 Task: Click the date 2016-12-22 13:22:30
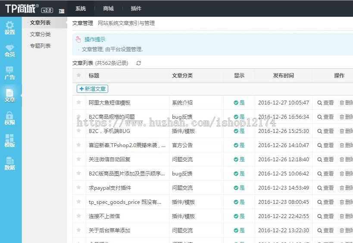coord(284,230)
